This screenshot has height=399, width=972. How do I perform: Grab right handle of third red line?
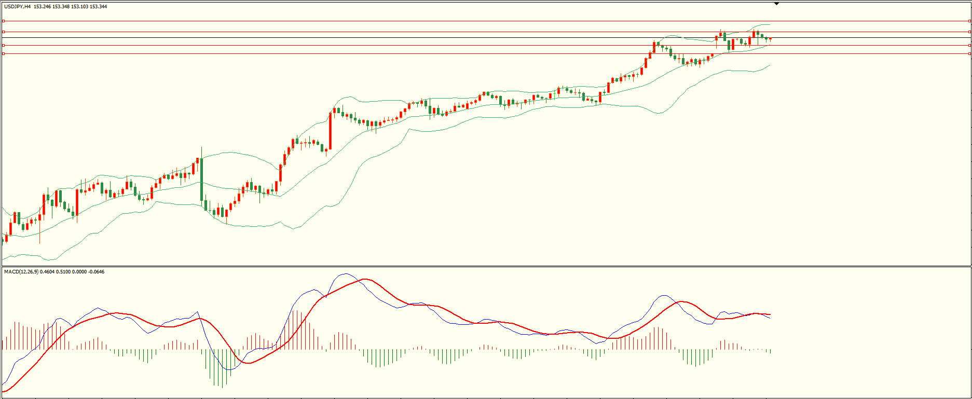click(x=969, y=46)
